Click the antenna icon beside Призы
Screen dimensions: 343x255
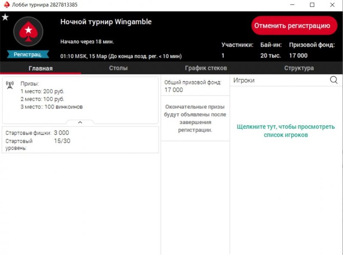click(x=10, y=85)
